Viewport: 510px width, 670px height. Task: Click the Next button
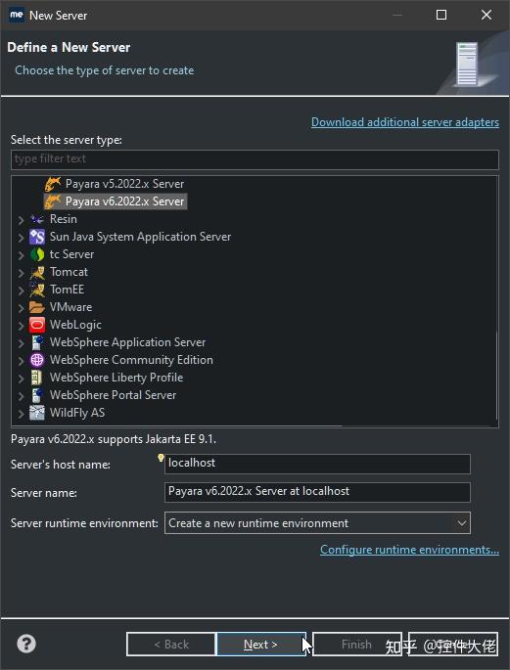260,644
